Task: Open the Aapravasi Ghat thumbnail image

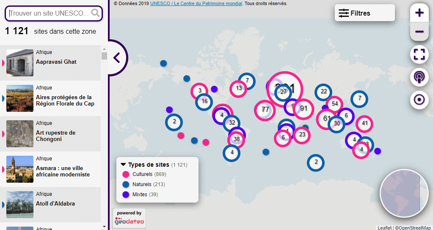Action: pyautogui.click(x=20, y=63)
